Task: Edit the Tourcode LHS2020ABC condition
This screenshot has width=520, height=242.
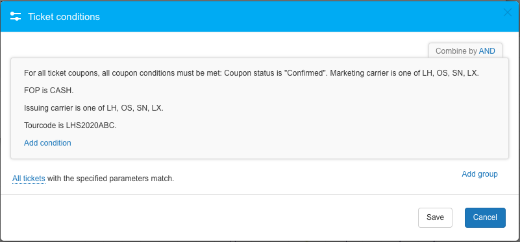Action: tap(70, 126)
